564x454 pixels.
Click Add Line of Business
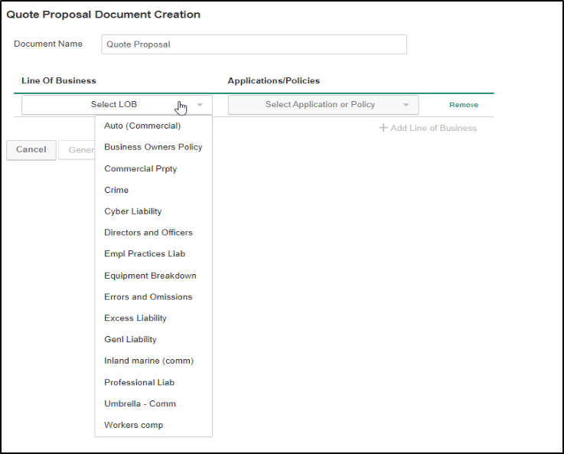point(428,128)
